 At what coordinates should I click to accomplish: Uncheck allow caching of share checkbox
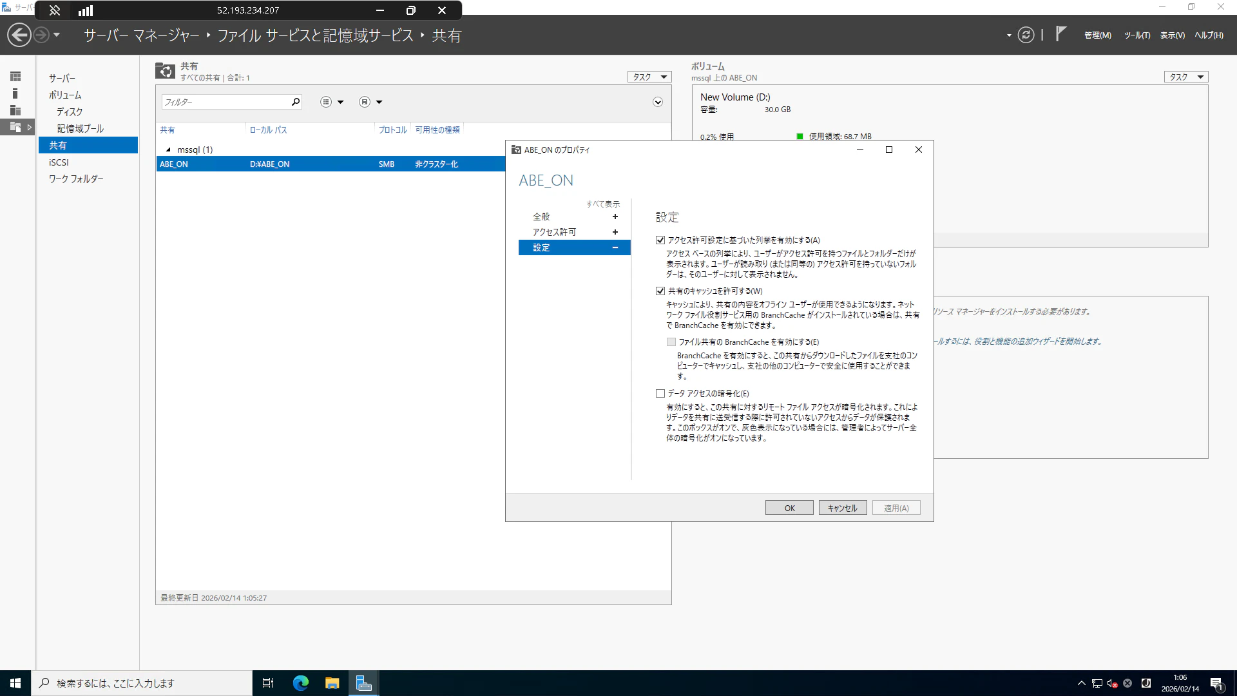(660, 291)
